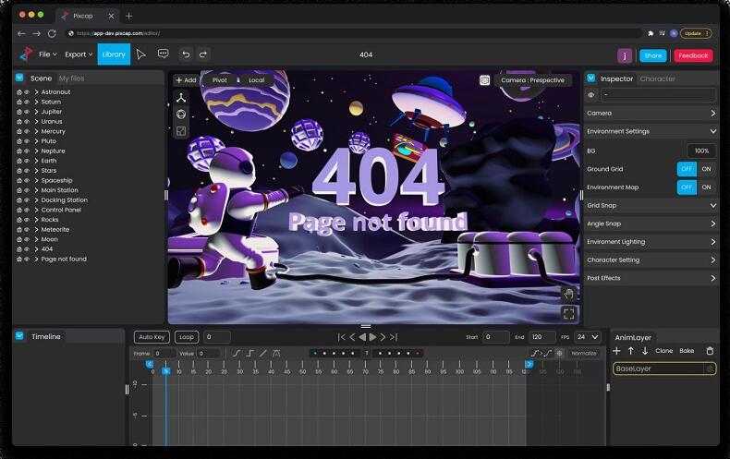
Task: Click the redo arrow
Action: pyautogui.click(x=203, y=54)
